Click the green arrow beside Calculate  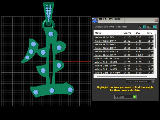coord(135,97)
